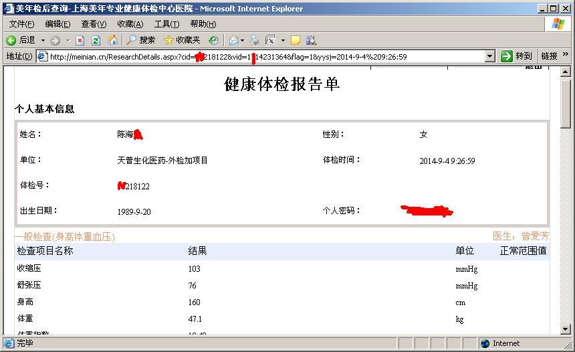This screenshot has width=575, height=352.
Task: Refresh the page with green arrows icon
Action: (96, 40)
